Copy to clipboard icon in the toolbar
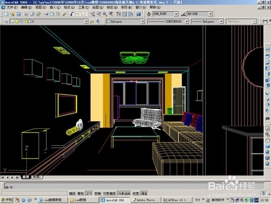The height and width of the screenshot is (204, 271). [x=52, y=14]
